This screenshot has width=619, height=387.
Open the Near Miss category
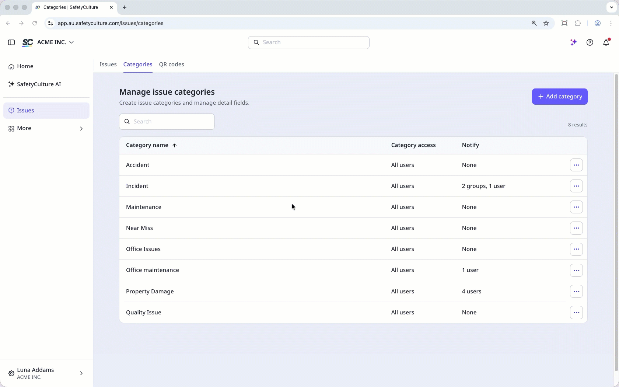pyautogui.click(x=139, y=228)
